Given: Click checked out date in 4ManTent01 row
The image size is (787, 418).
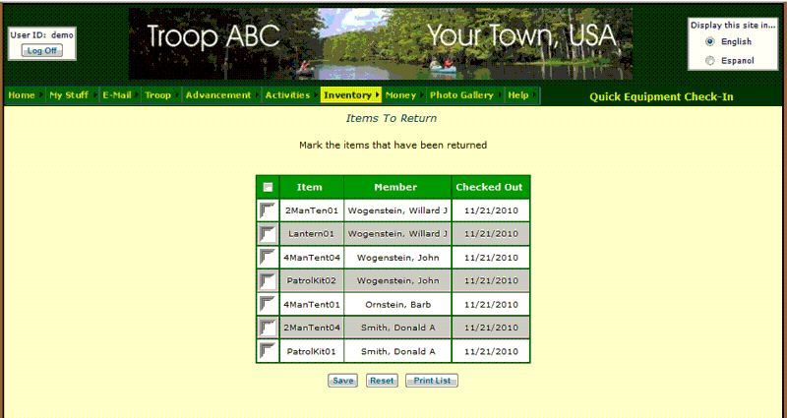Looking at the screenshot, I should pyautogui.click(x=491, y=304).
